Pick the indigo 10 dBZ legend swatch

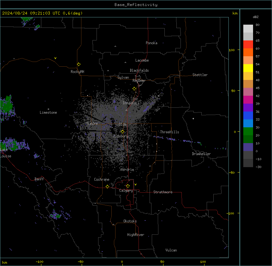pos(248,147)
